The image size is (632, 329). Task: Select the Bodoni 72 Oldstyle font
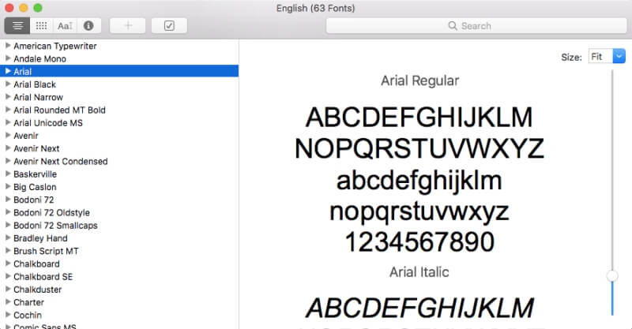[51, 212]
